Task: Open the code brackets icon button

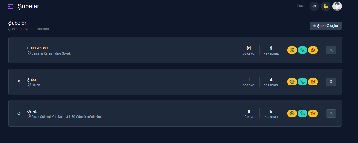Action: 314,6
